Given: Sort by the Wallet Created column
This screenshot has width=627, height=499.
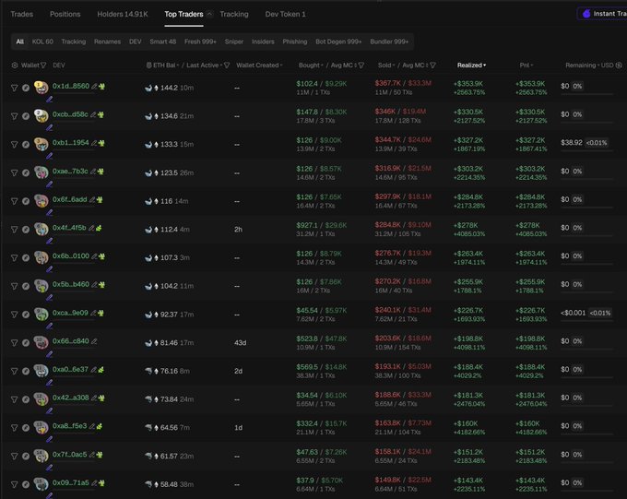Looking at the screenshot, I should pos(259,65).
